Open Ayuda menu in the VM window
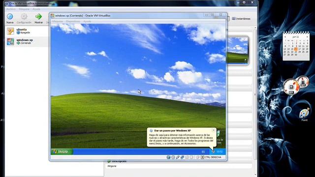 (87, 21)
